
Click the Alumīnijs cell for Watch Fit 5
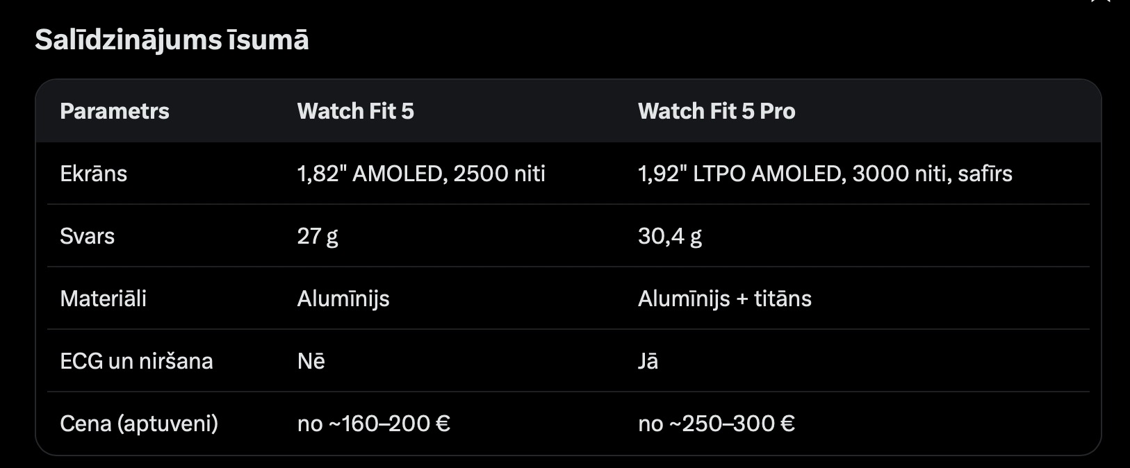(343, 299)
